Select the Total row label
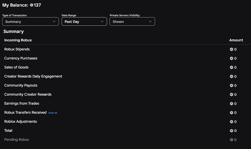Image resolution: width=251 pixels, height=149 pixels. pyautogui.click(x=8, y=131)
